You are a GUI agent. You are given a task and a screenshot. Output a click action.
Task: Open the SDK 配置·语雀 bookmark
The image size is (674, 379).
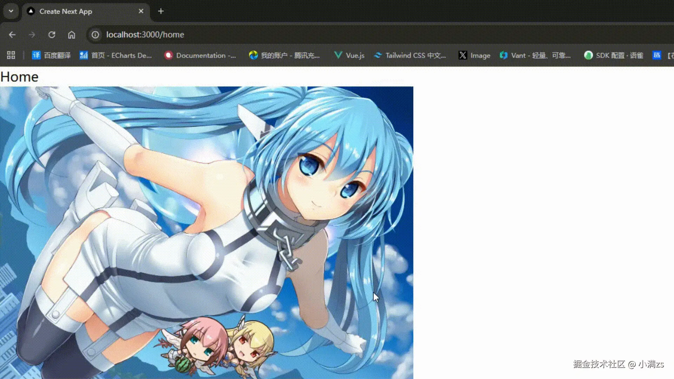coord(613,55)
